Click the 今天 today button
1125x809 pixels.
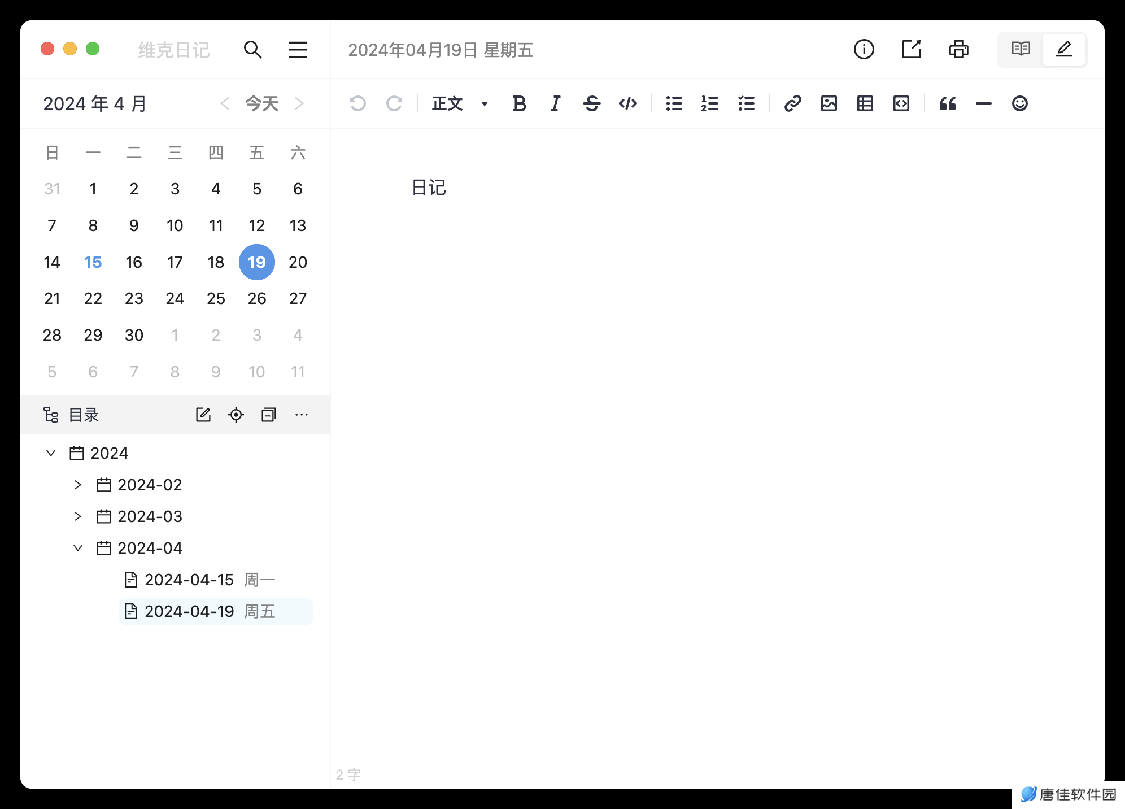(x=262, y=103)
